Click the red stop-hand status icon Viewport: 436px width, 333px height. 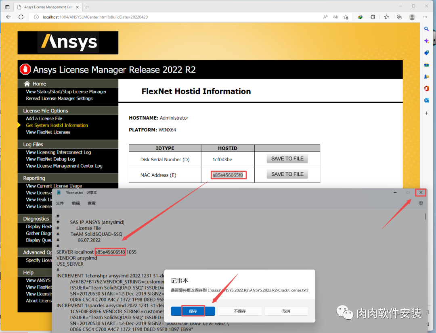tap(25, 69)
